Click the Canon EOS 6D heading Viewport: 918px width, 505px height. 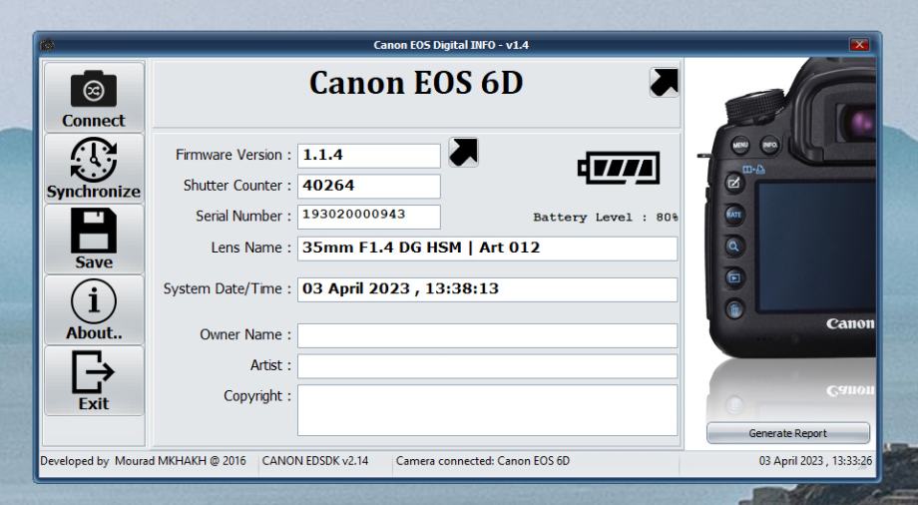[416, 83]
